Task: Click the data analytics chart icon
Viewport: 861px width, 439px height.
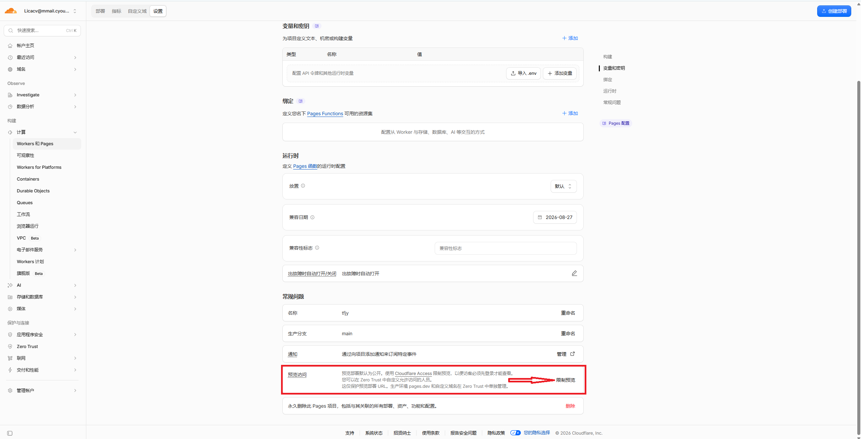Action: click(10, 107)
